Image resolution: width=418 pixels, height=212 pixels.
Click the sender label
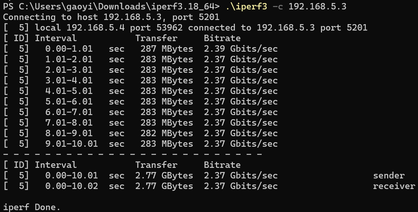click(389, 175)
